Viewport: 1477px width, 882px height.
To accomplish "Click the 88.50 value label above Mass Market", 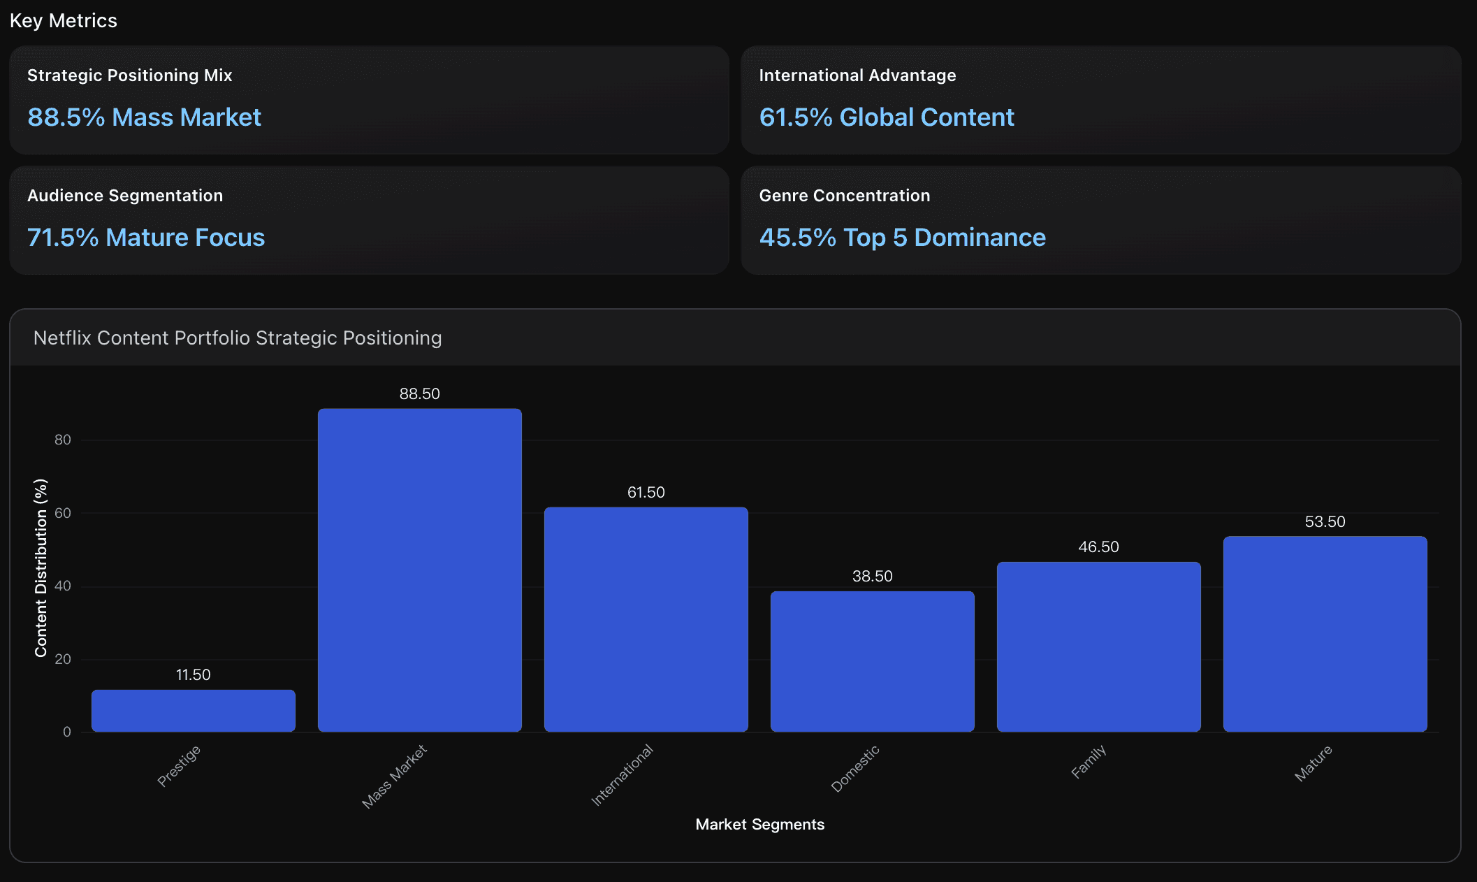I will 419,393.
